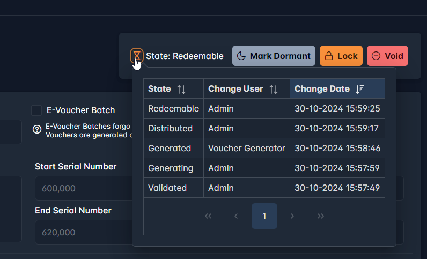Image resolution: width=427 pixels, height=259 pixels.
Task: Jump to last page of history
Action: coord(321,216)
